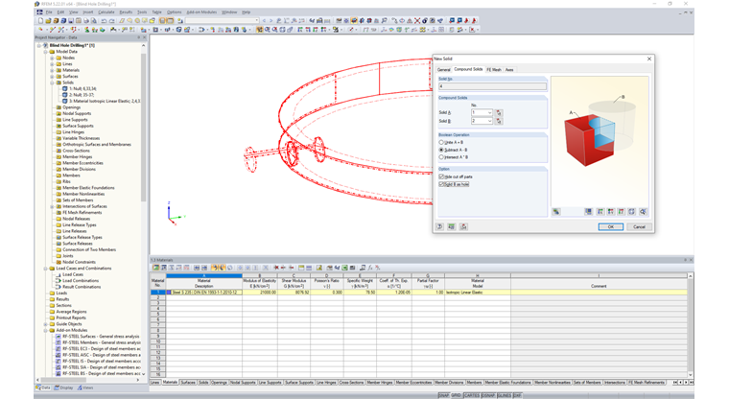729x399 pixels.
Task: Click the Excel export icon in table toolbar
Action: [x=345, y=268]
